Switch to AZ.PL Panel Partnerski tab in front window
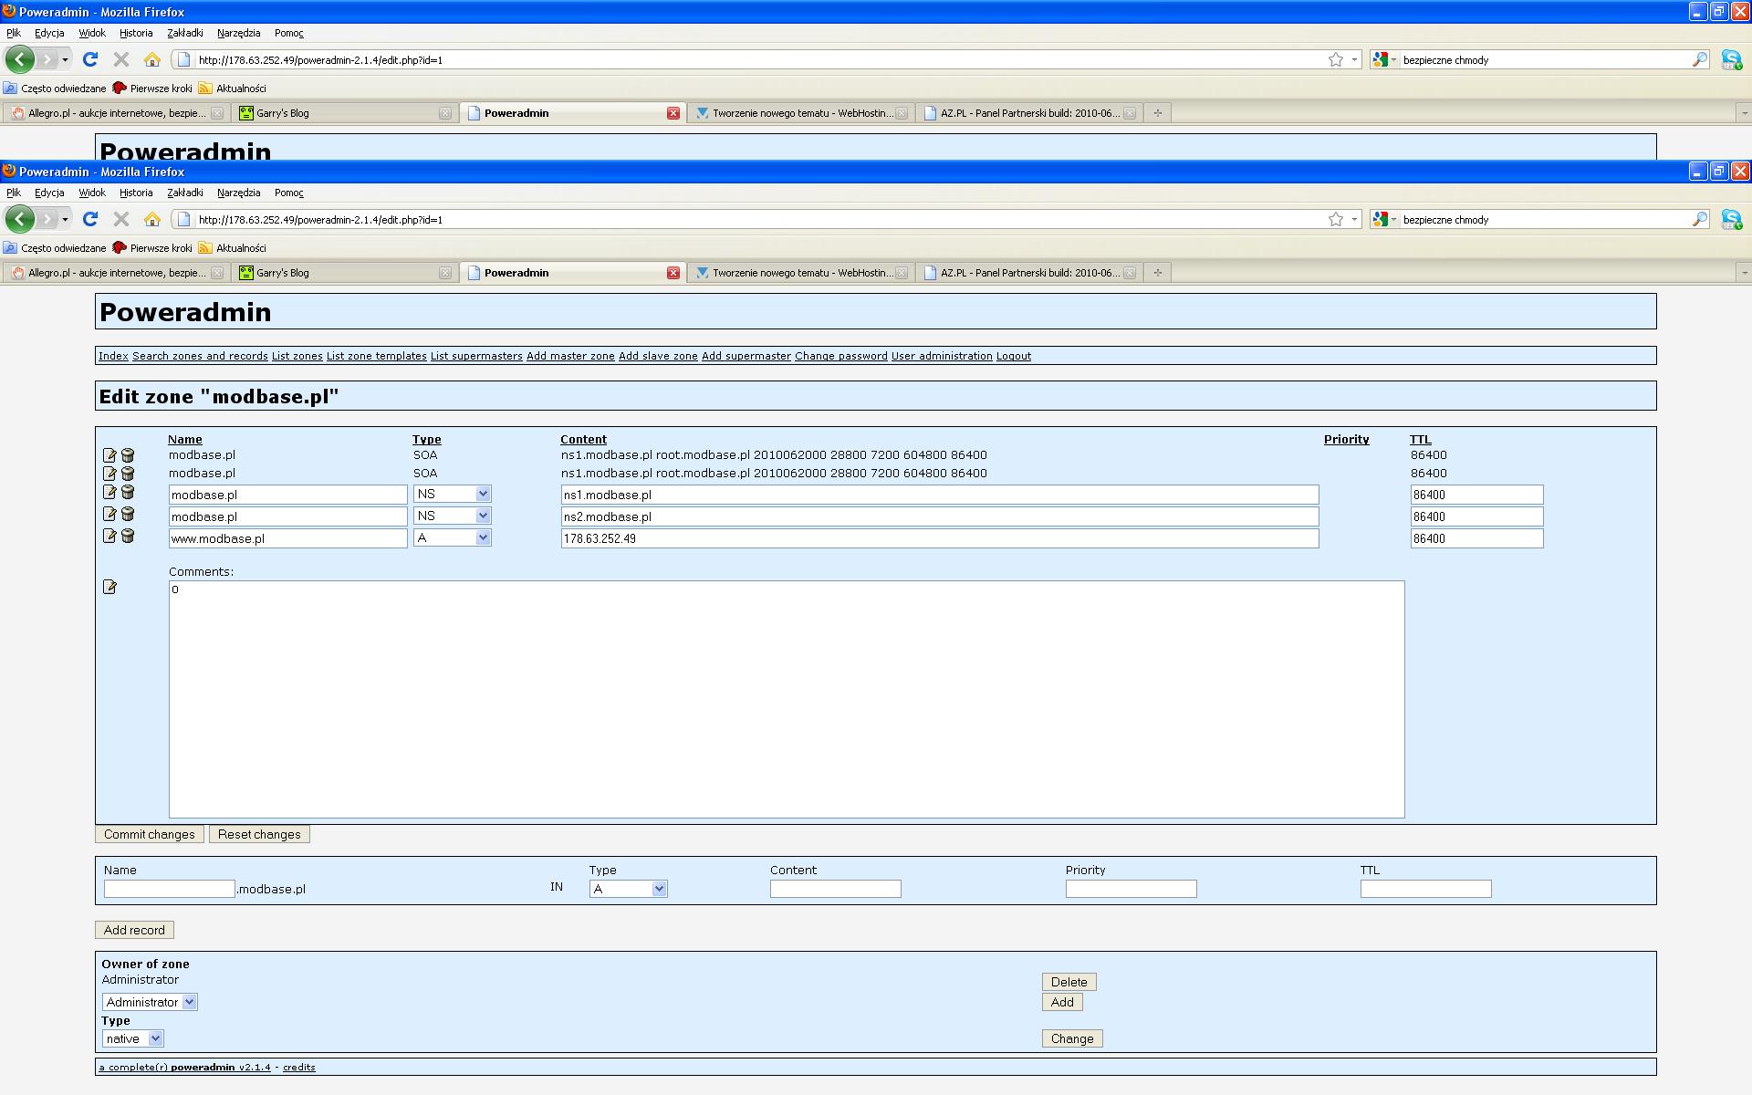1752x1095 pixels. [x=1028, y=273]
